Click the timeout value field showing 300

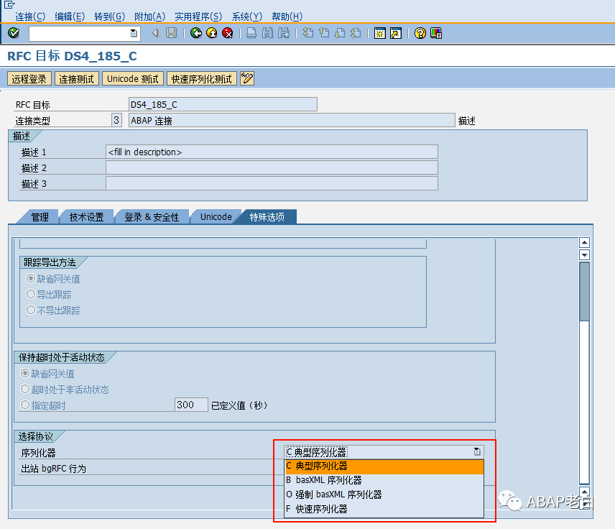click(191, 405)
